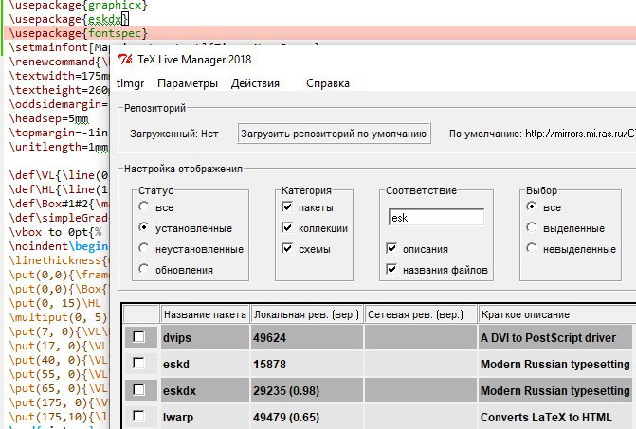Sort by 'Название пакета' column header

[x=205, y=314]
